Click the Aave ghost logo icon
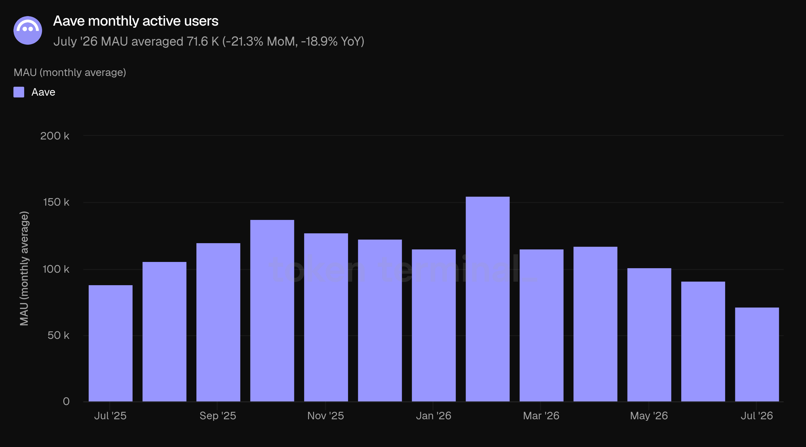806x447 pixels. 28,30
